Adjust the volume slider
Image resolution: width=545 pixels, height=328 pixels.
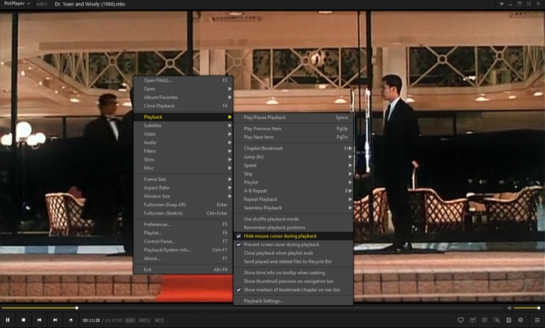pos(527,307)
